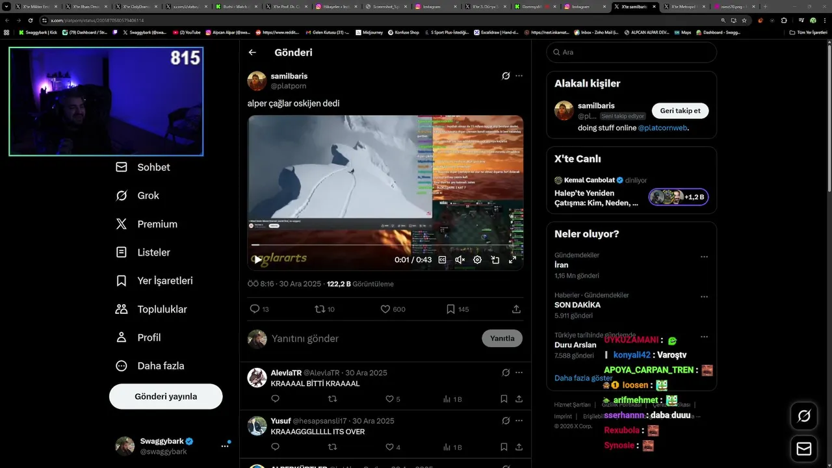
Task: Reply to Yusuf comment
Action: (x=275, y=447)
